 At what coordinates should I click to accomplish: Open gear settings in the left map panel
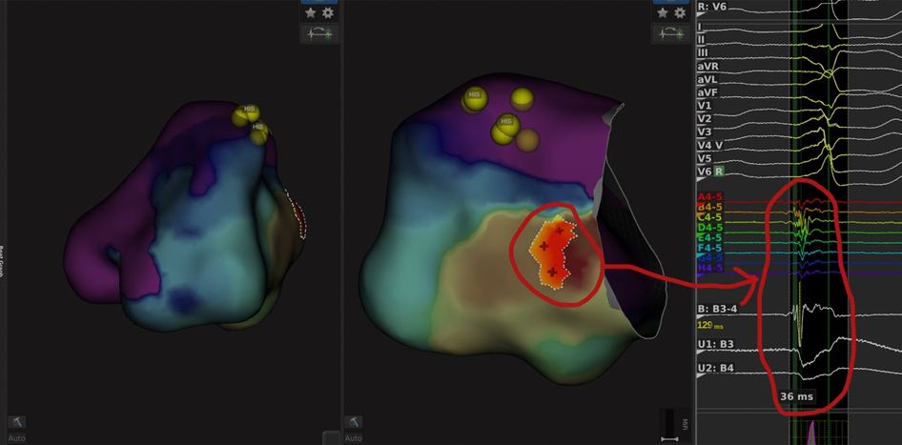(x=328, y=13)
